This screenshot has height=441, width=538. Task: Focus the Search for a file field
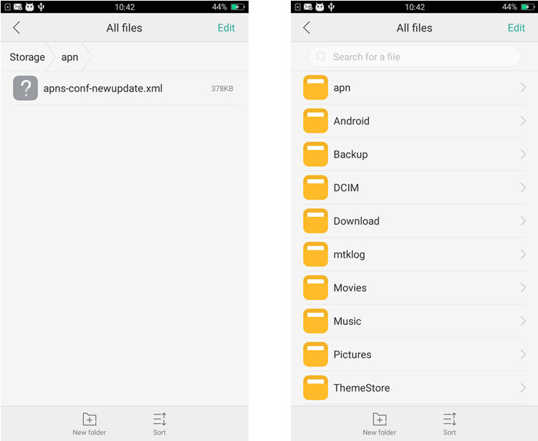415,57
